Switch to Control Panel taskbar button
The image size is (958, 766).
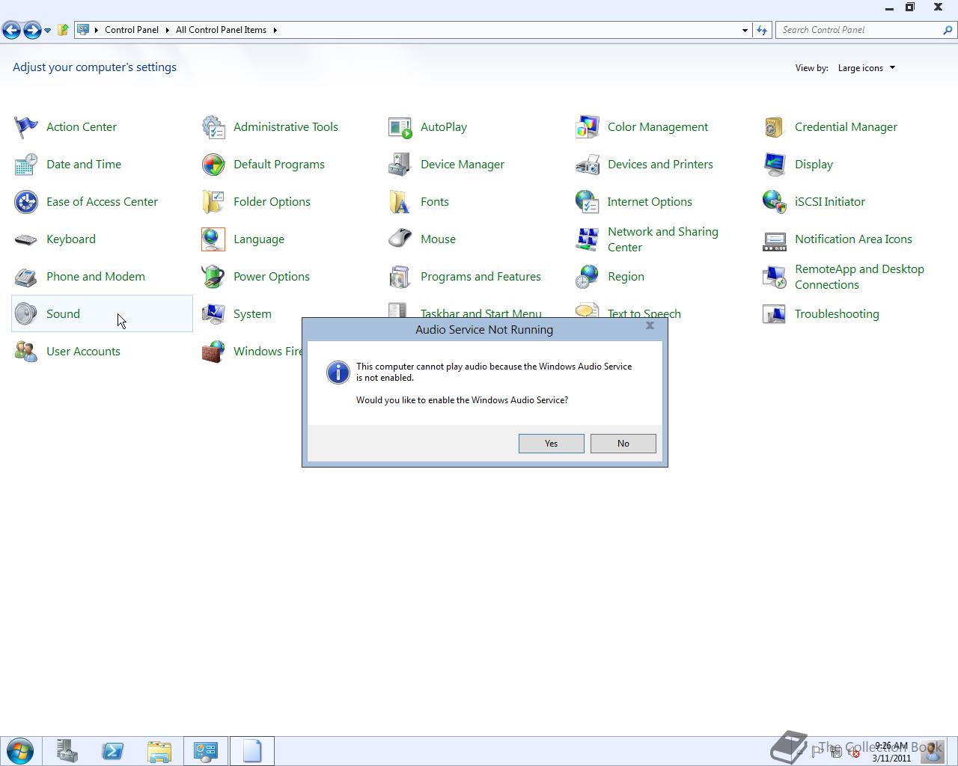click(206, 751)
